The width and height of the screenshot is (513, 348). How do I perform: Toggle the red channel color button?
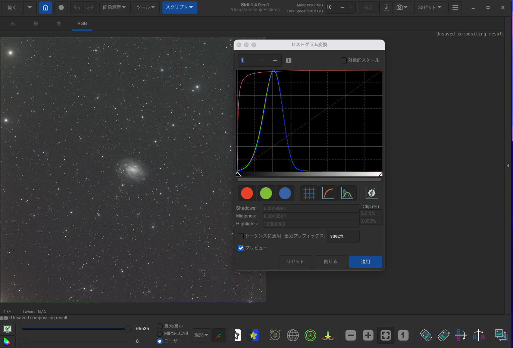click(x=247, y=193)
